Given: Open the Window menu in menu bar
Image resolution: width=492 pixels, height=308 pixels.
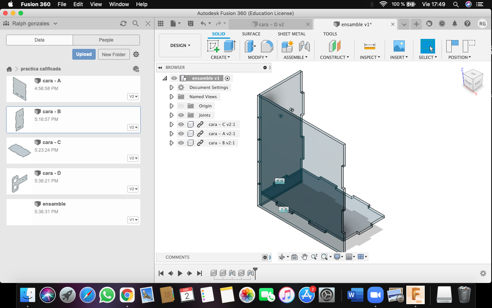Looking at the screenshot, I should 119,4.
